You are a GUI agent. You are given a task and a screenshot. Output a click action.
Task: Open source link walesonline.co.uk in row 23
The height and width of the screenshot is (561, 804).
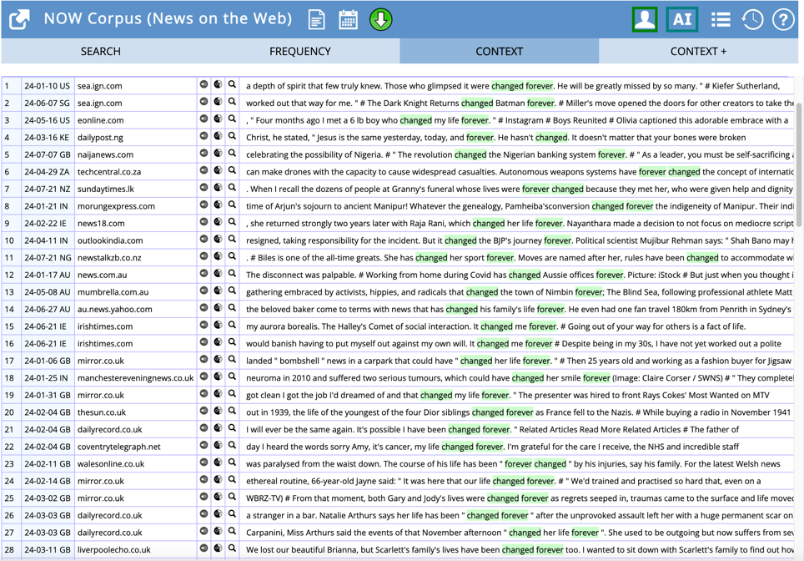[111, 464]
